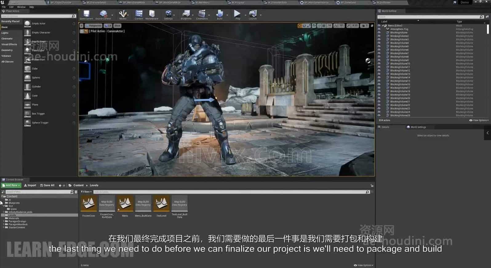Viewport: 491px width, 268px height.
Task: Open the editor Settings toolbar icon
Action: pyautogui.click(x=168, y=14)
